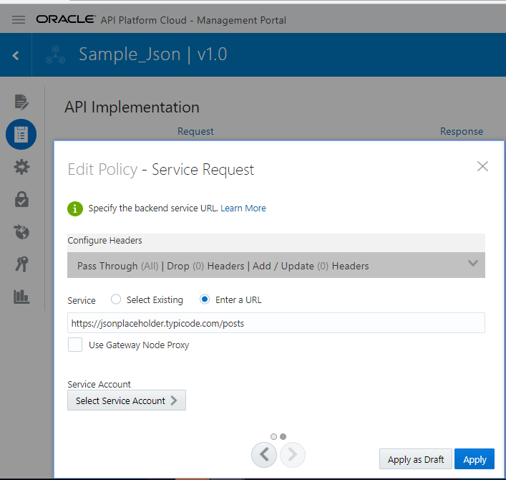
Task: Go back using the header arrow
Action: (16, 55)
